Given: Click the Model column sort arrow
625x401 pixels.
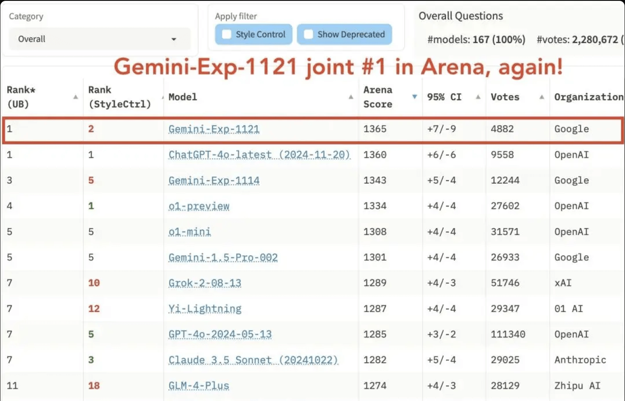Looking at the screenshot, I should click(350, 97).
